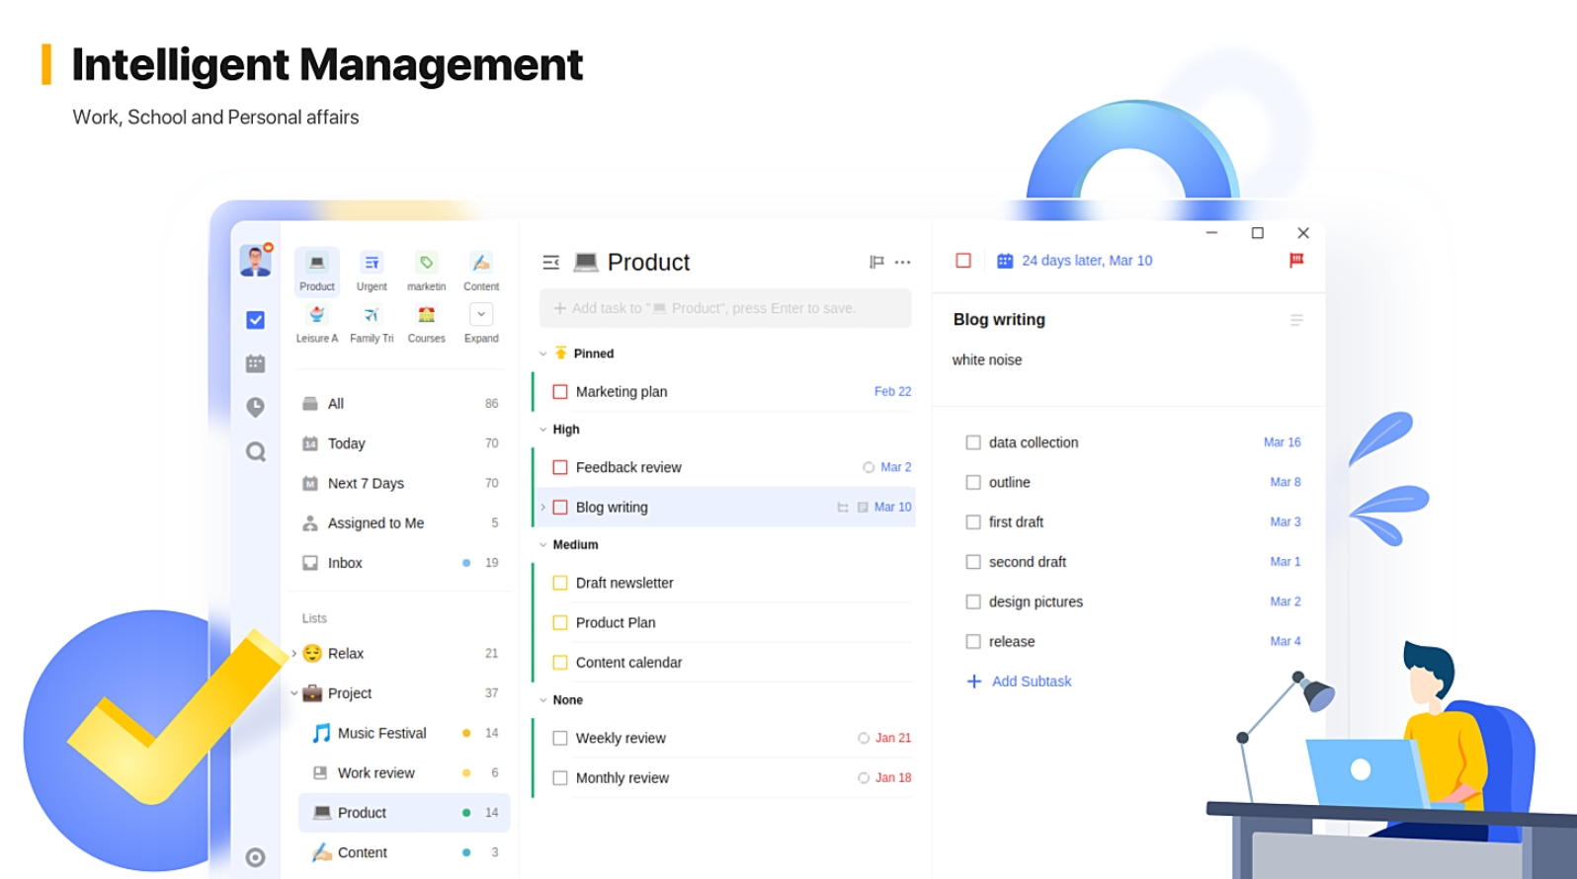The height and width of the screenshot is (879, 1577).
Task: Collapse the Project folder
Action: click(294, 693)
